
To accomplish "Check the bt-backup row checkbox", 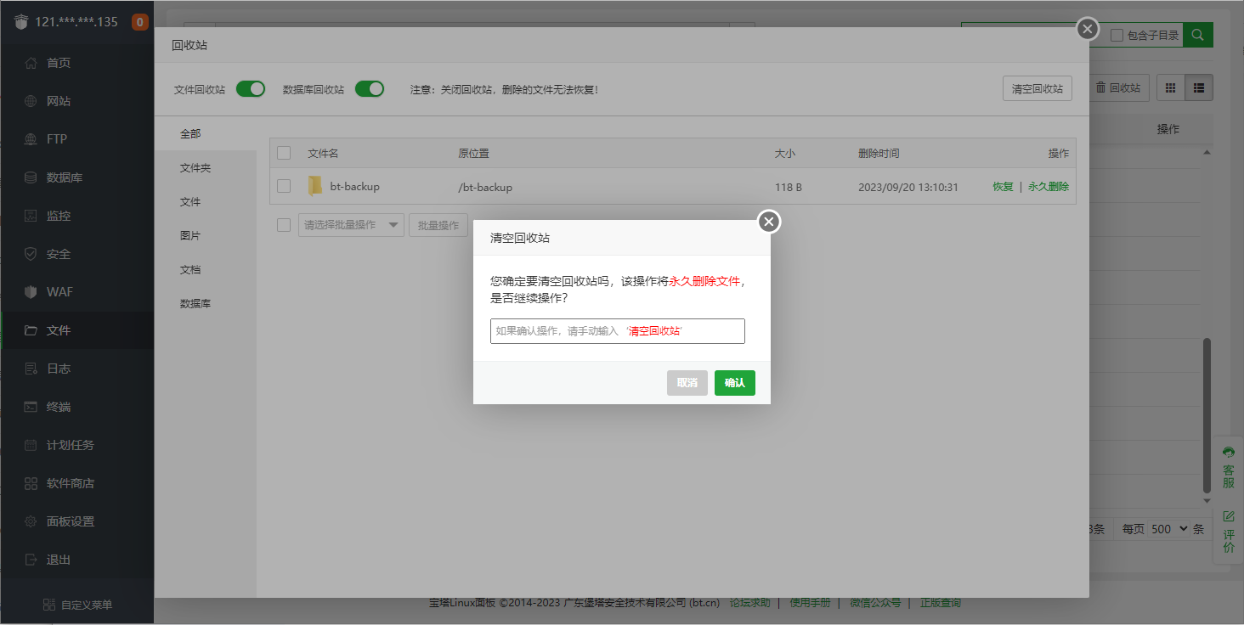I will [x=283, y=186].
